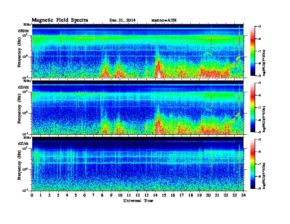This screenshot has height=224, width=290.
Task: Click hour tick label 16 on time axis
Action: [173, 195]
